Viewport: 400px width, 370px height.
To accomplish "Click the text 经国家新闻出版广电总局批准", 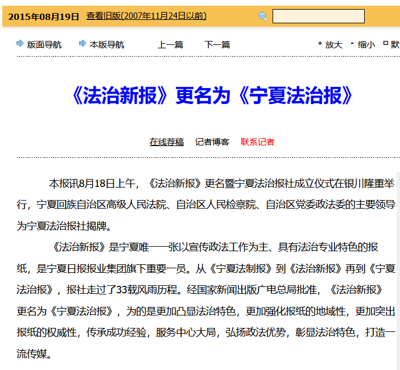I will 251,290.
